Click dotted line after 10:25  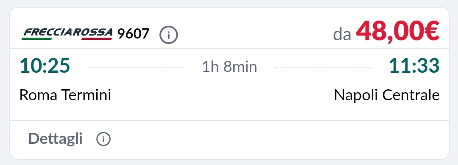pyautogui.click(x=136, y=67)
